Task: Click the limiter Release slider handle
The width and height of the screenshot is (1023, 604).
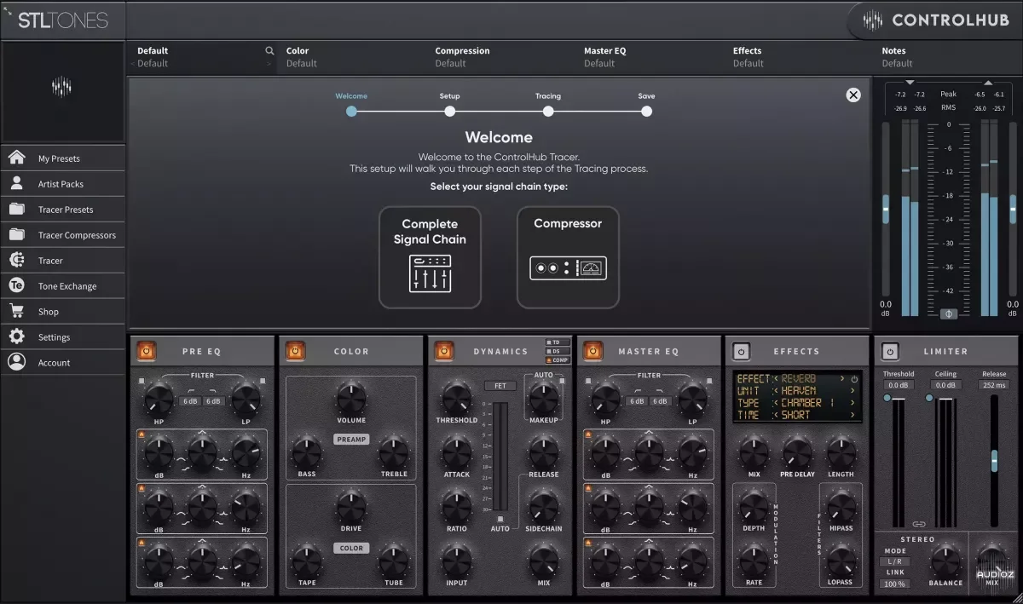Action: tap(994, 460)
